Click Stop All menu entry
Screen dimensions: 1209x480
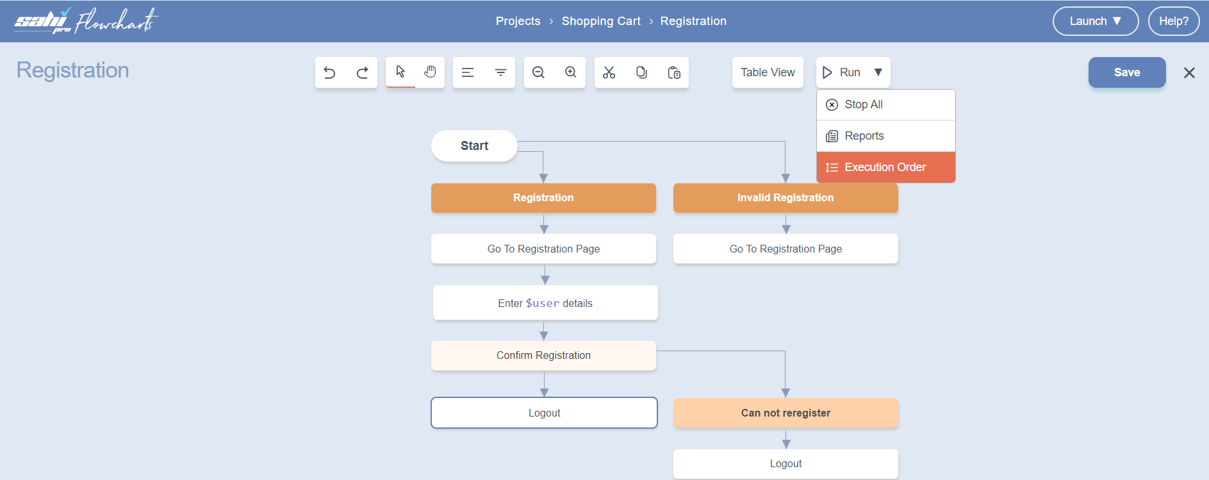tap(864, 104)
